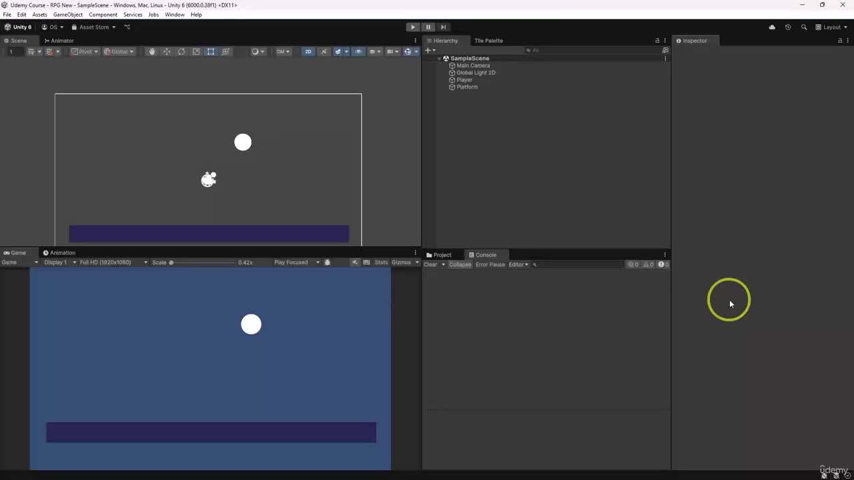Screen dimensions: 854x480
Task: Switch to the Animator tab
Action: (x=59, y=41)
